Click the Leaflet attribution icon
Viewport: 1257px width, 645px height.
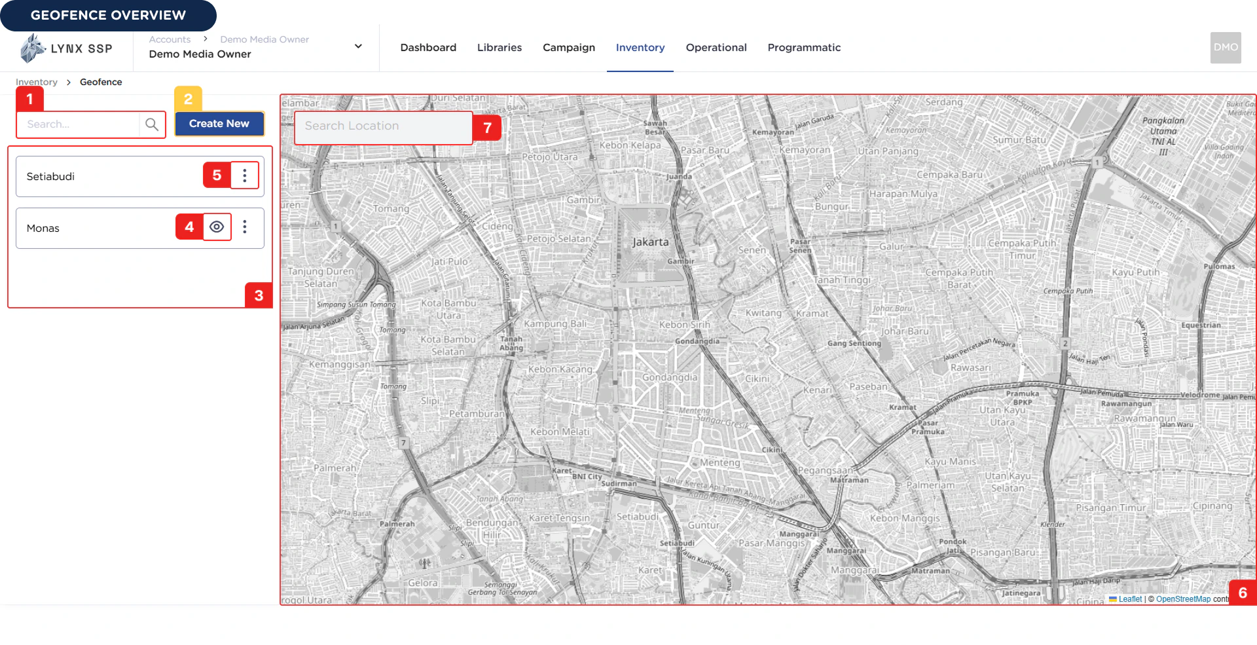tap(1113, 599)
